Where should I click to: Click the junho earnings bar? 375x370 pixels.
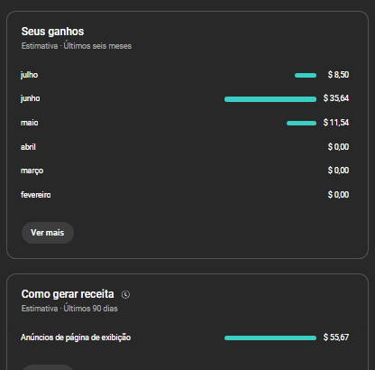click(x=270, y=99)
